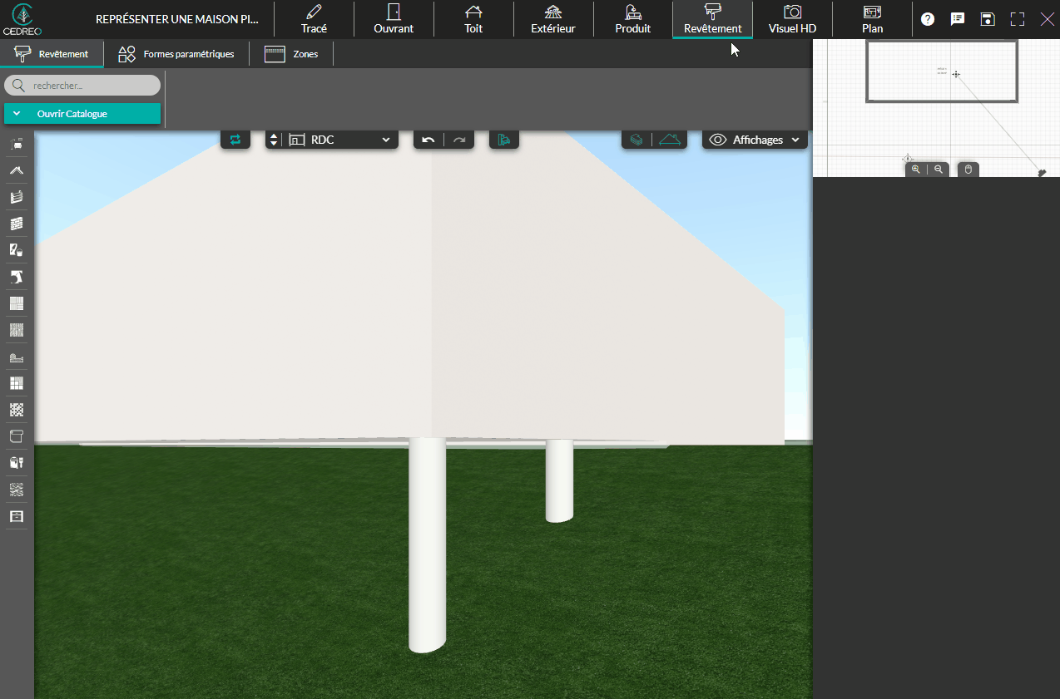1060x699 pixels.
Task: Click the paint roller toolbar icon
Action: click(x=503, y=140)
